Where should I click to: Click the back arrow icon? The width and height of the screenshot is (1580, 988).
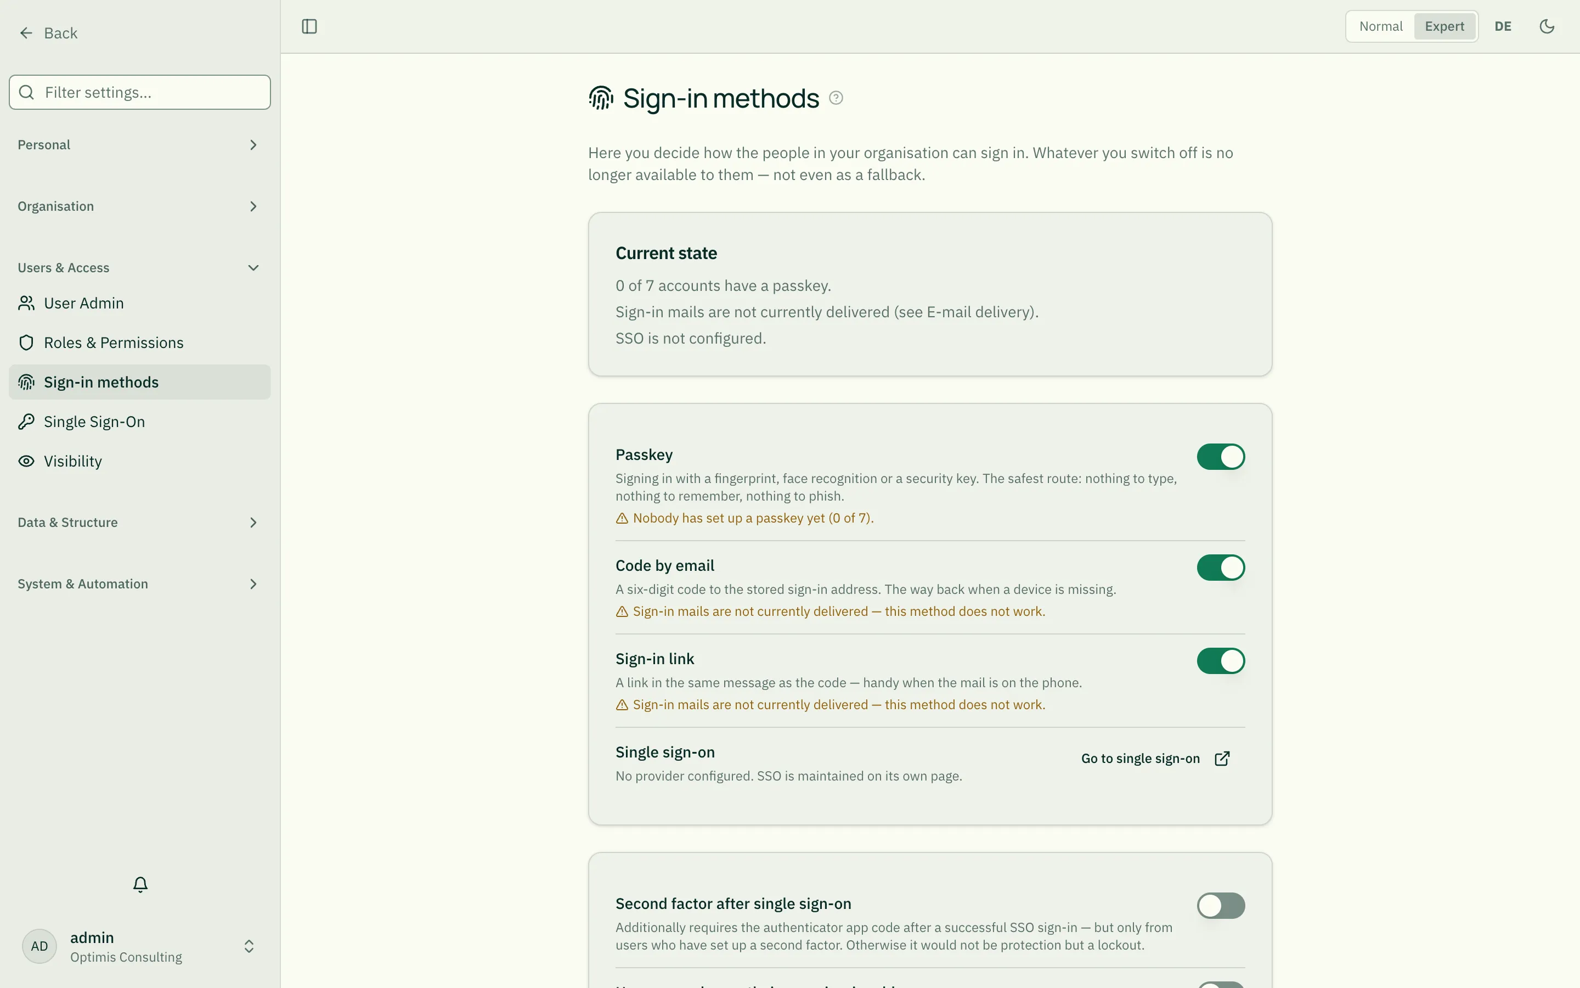pos(26,33)
